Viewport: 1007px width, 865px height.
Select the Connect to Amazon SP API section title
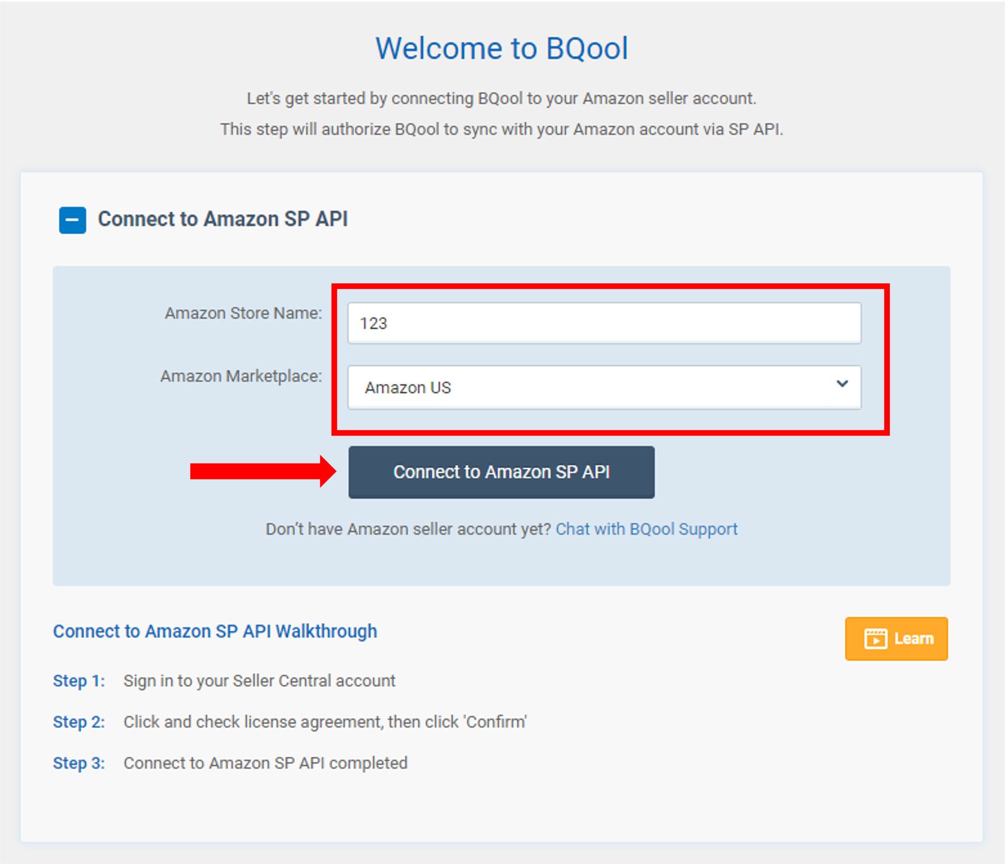223,219
